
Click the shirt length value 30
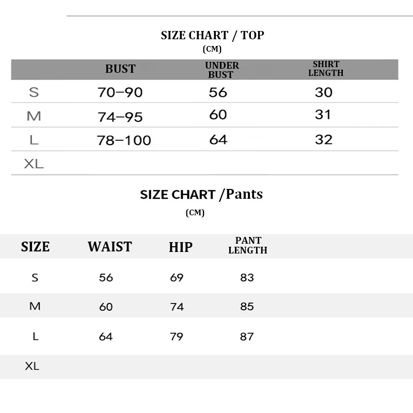click(324, 92)
